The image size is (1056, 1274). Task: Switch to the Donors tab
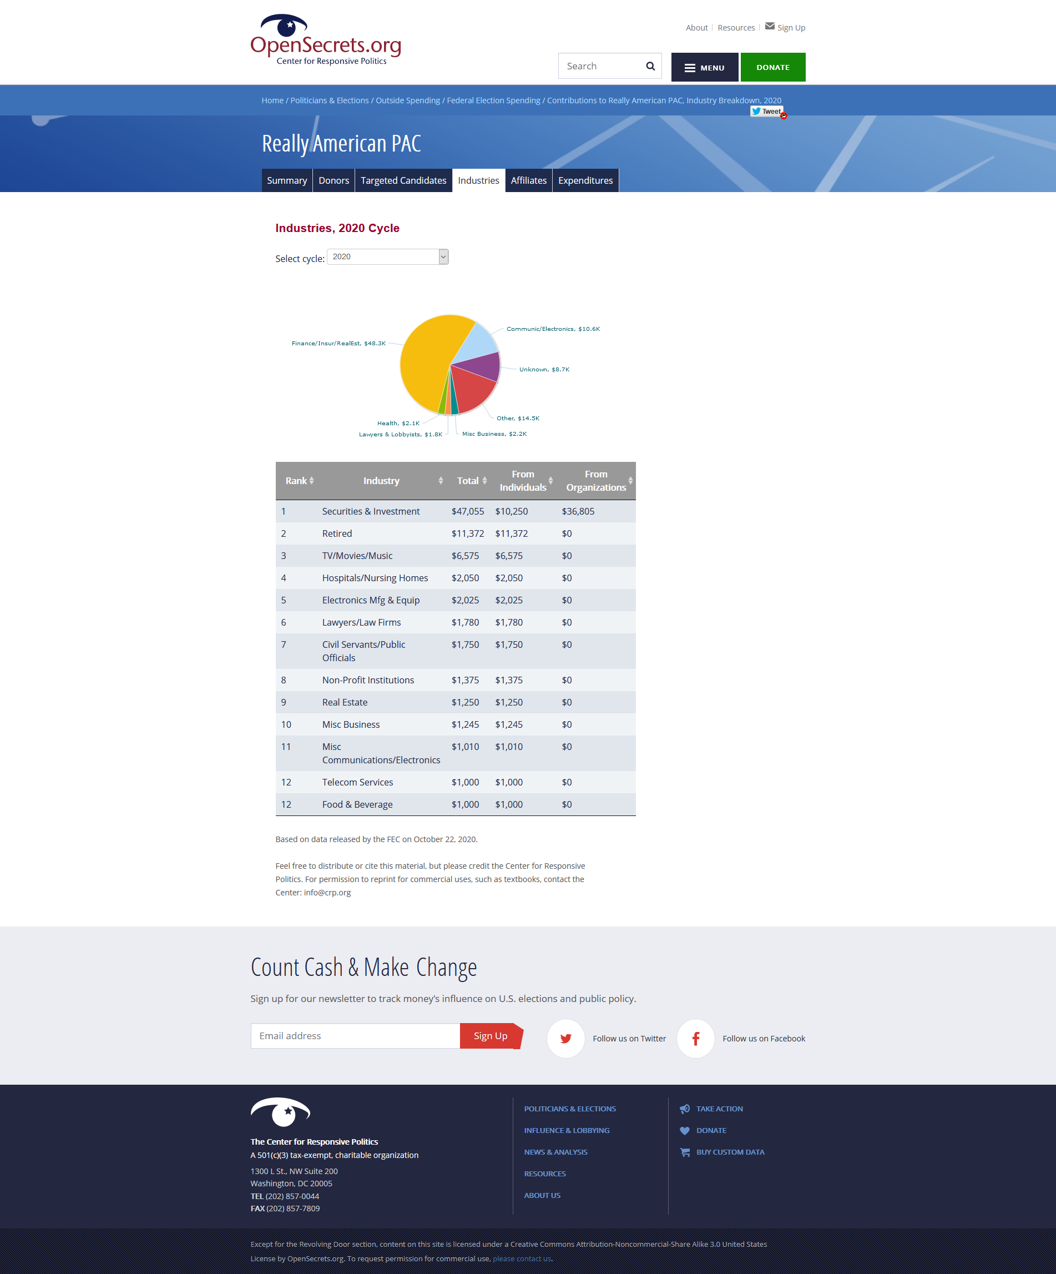[334, 180]
